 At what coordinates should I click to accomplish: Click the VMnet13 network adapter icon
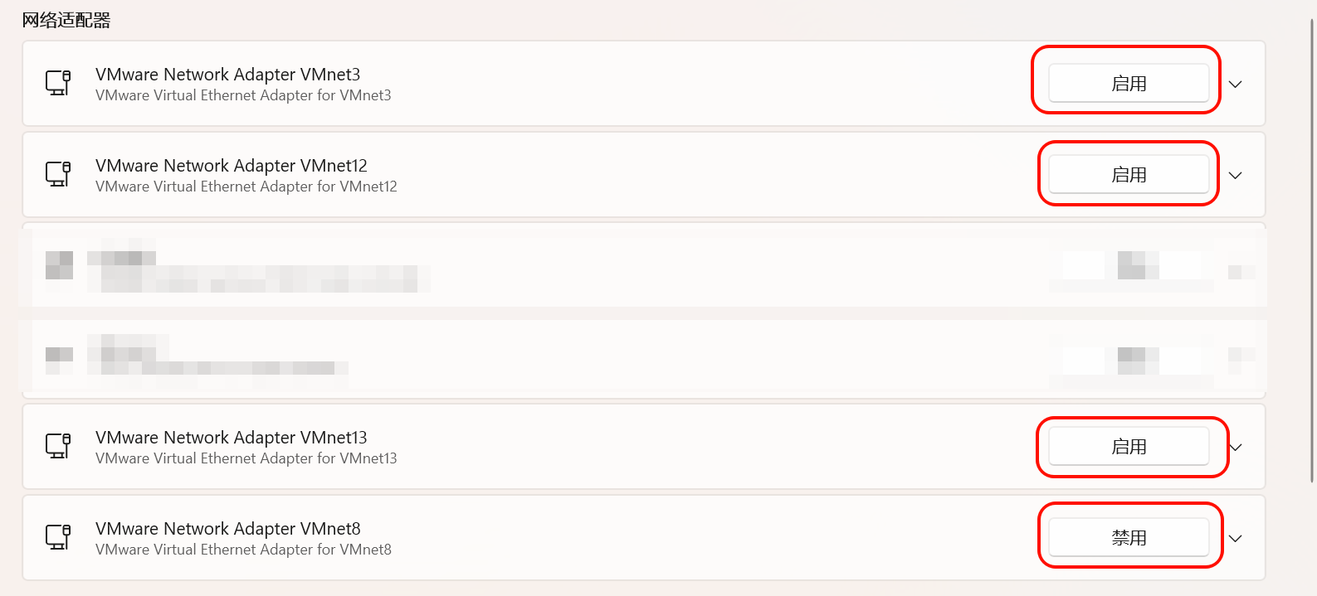click(58, 446)
